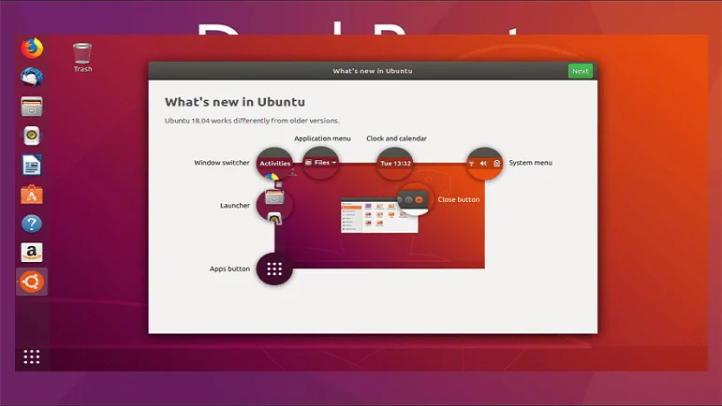Screen dimensions: 722x406
Task: Click the "Clock and calendar" label
Action: coord(396,138)
